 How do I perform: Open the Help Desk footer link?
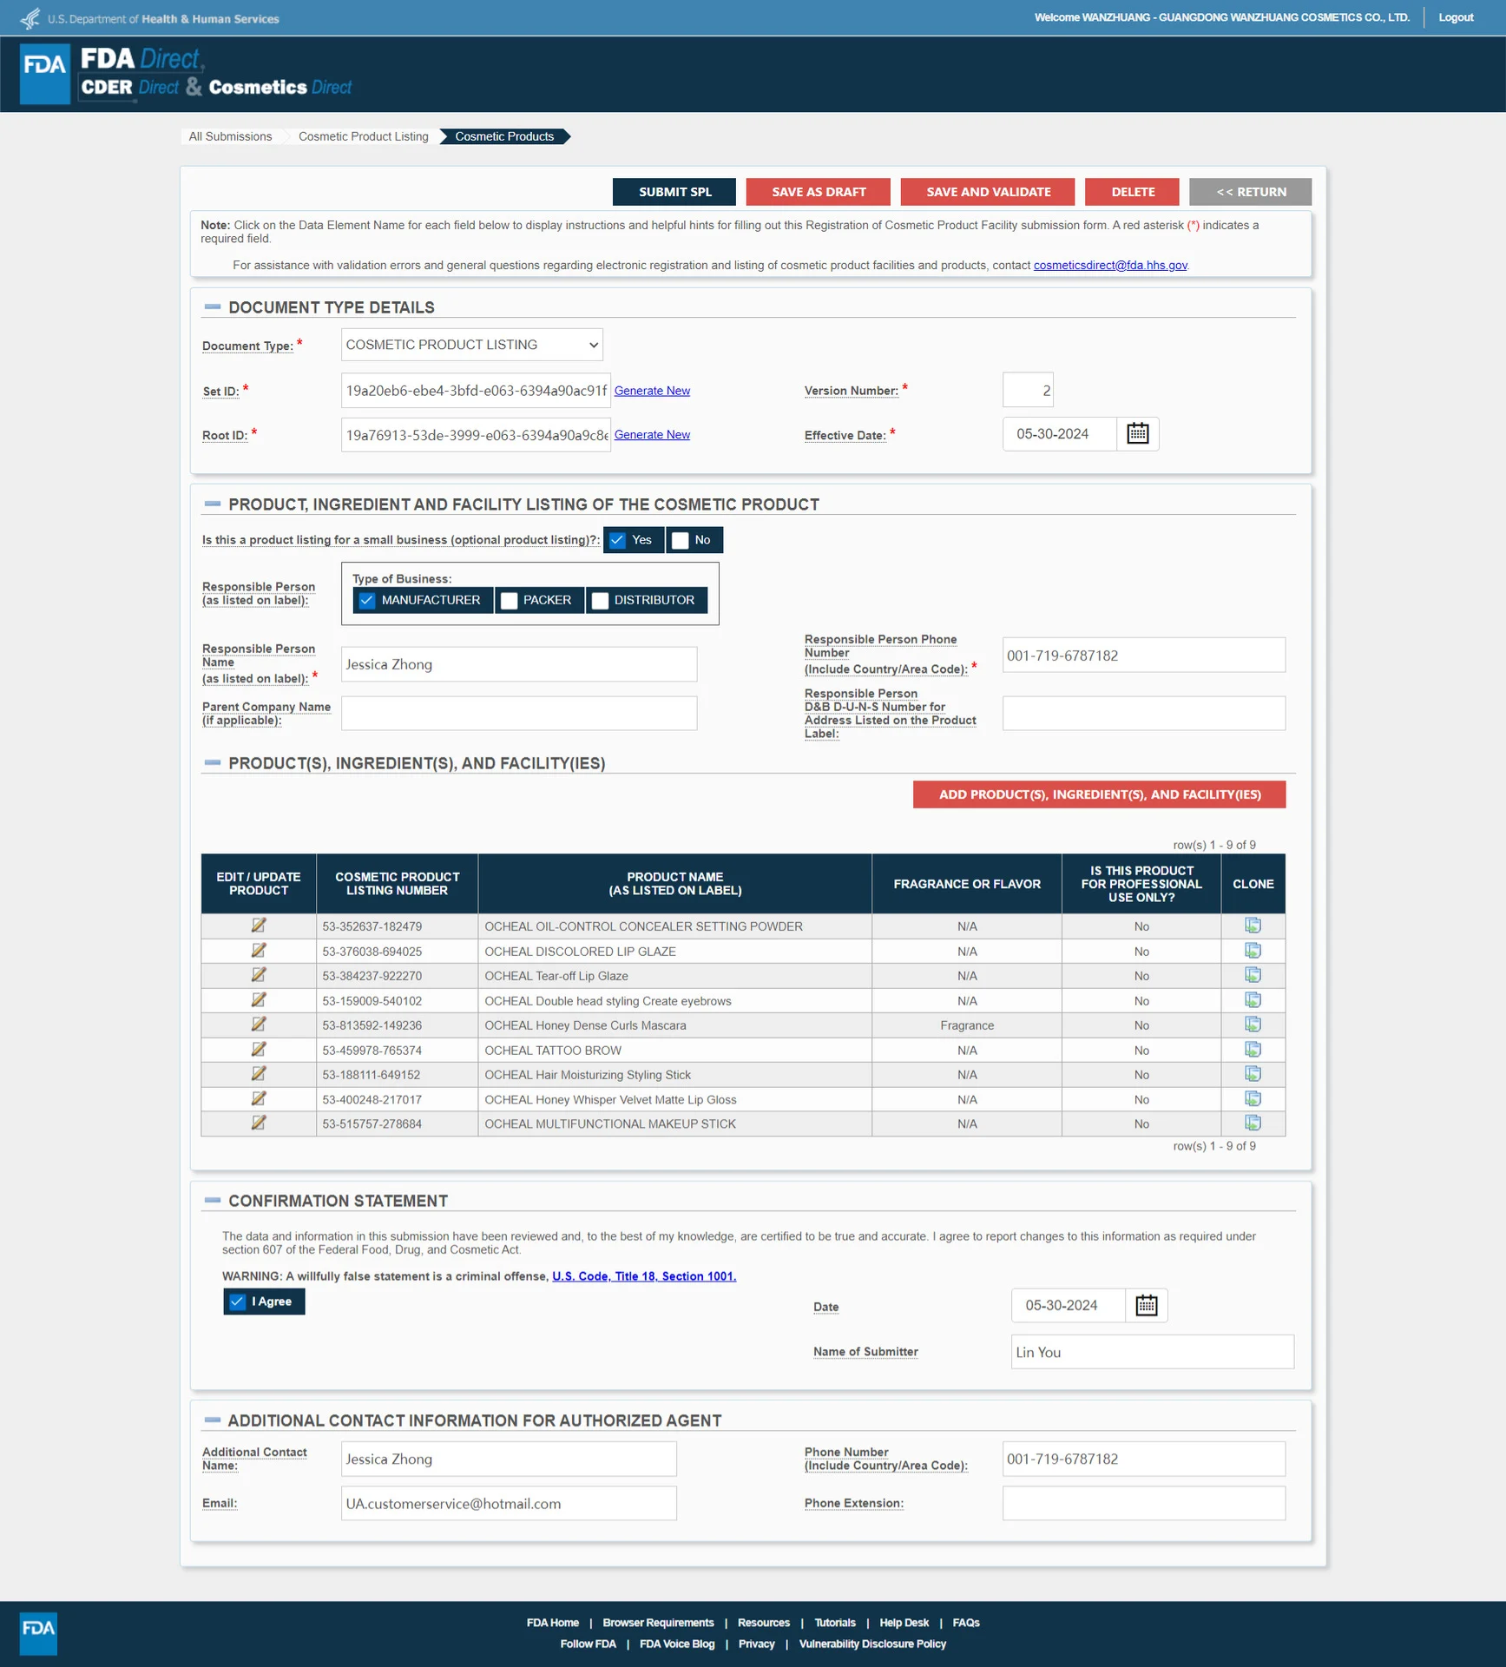click(x=904, y=1623)
